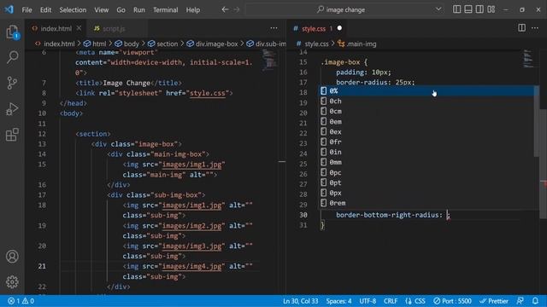547x307 pixels.
Task: Select the 0em suggestion
Action: (x=427, y=121)
